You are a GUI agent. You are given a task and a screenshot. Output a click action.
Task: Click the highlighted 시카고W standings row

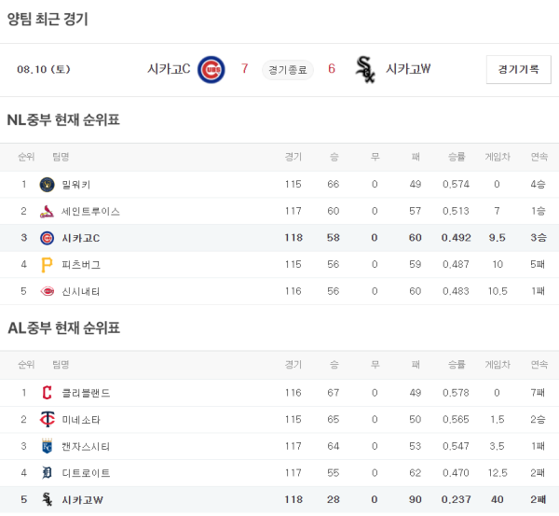coord(279,500)
